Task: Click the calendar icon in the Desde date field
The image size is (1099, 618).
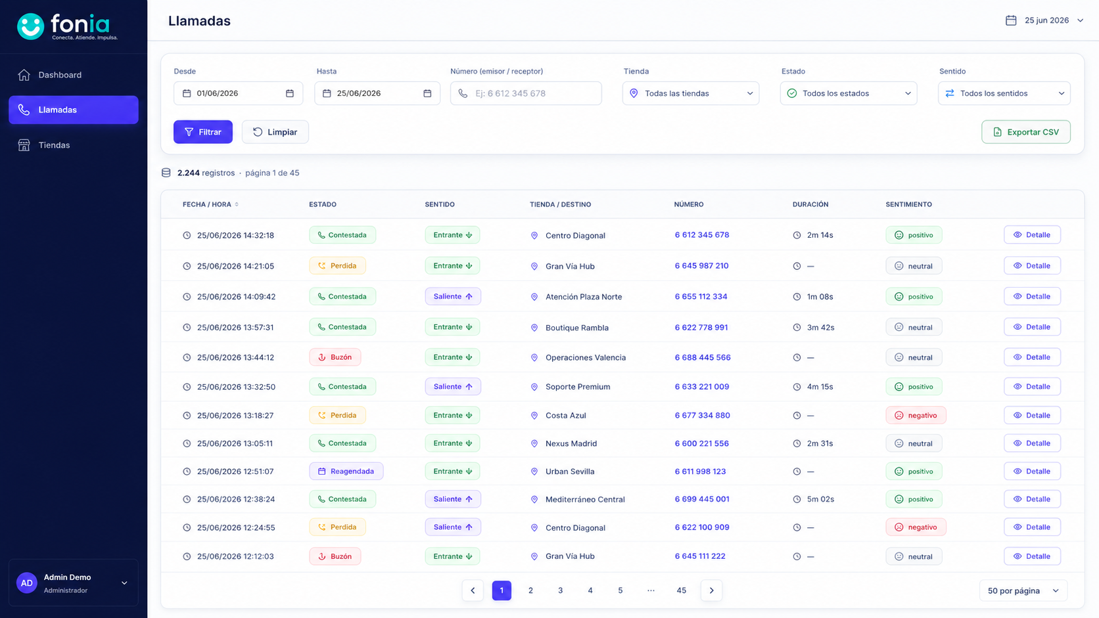Action: [290, 93]
